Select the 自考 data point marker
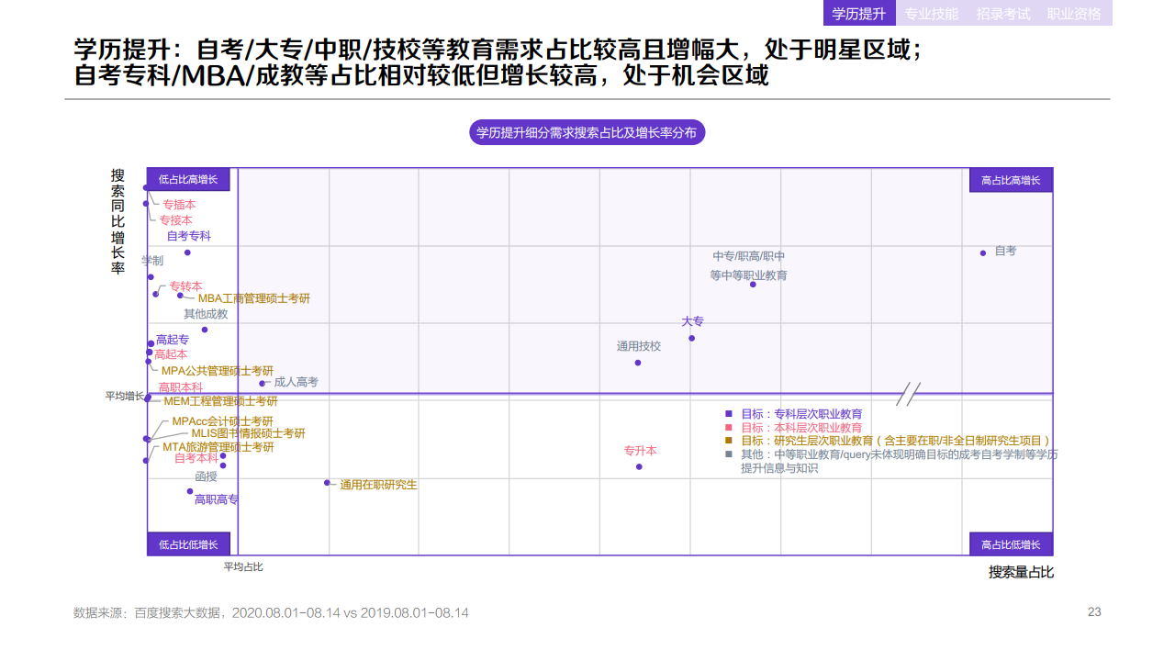Screen dimensions: 1175x661 pos(983,252)
